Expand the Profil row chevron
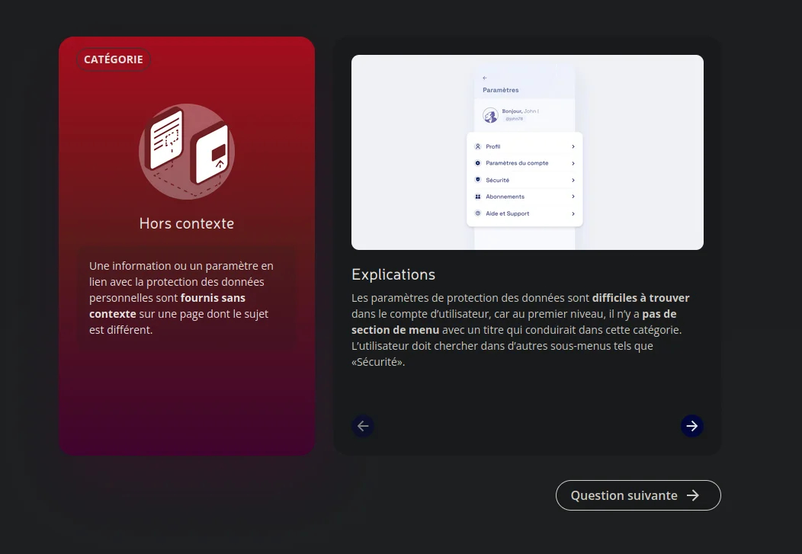Viewport: 802px width, 554px height. (573, 146)
